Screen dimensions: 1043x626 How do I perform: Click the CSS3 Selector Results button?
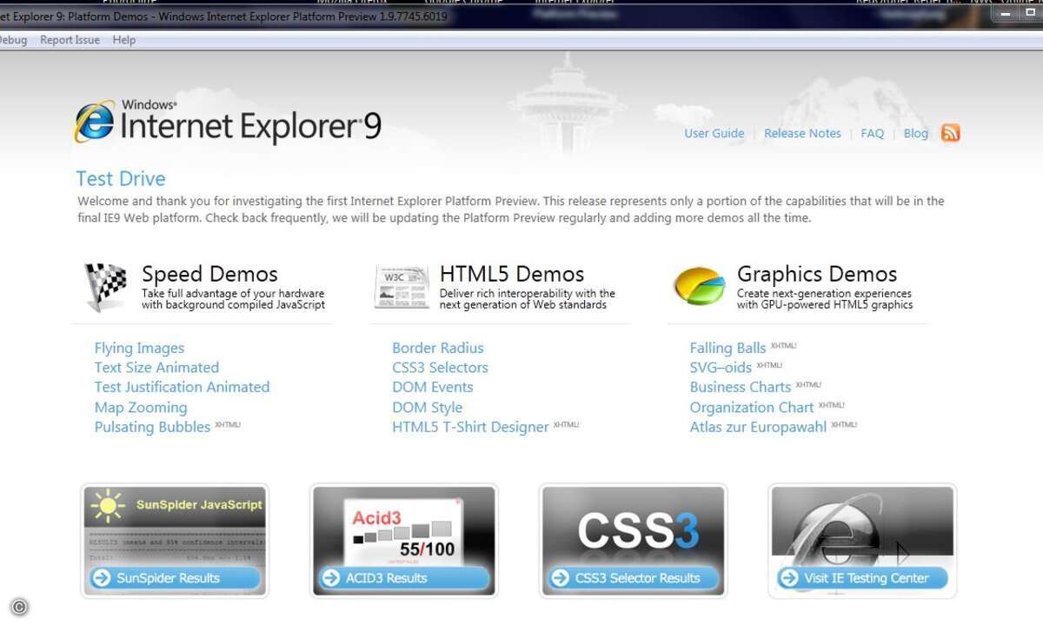pos(634,577)
